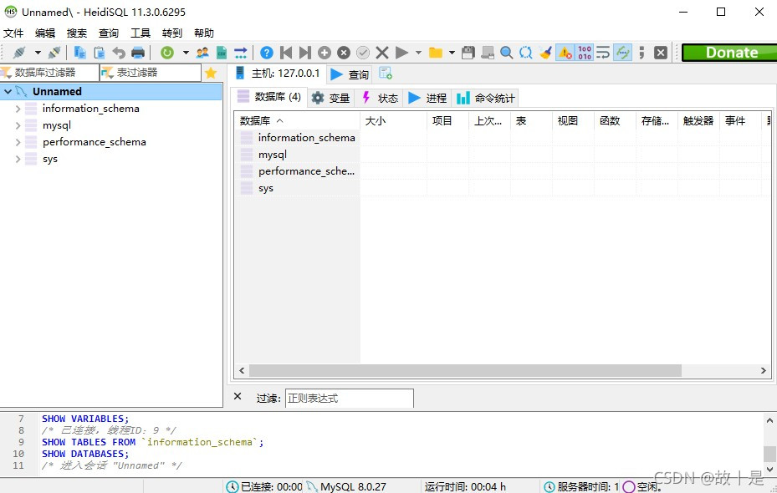The image size is (777, 493).
Task: Click the open SQL file folder icon
Action: [436, 53]
